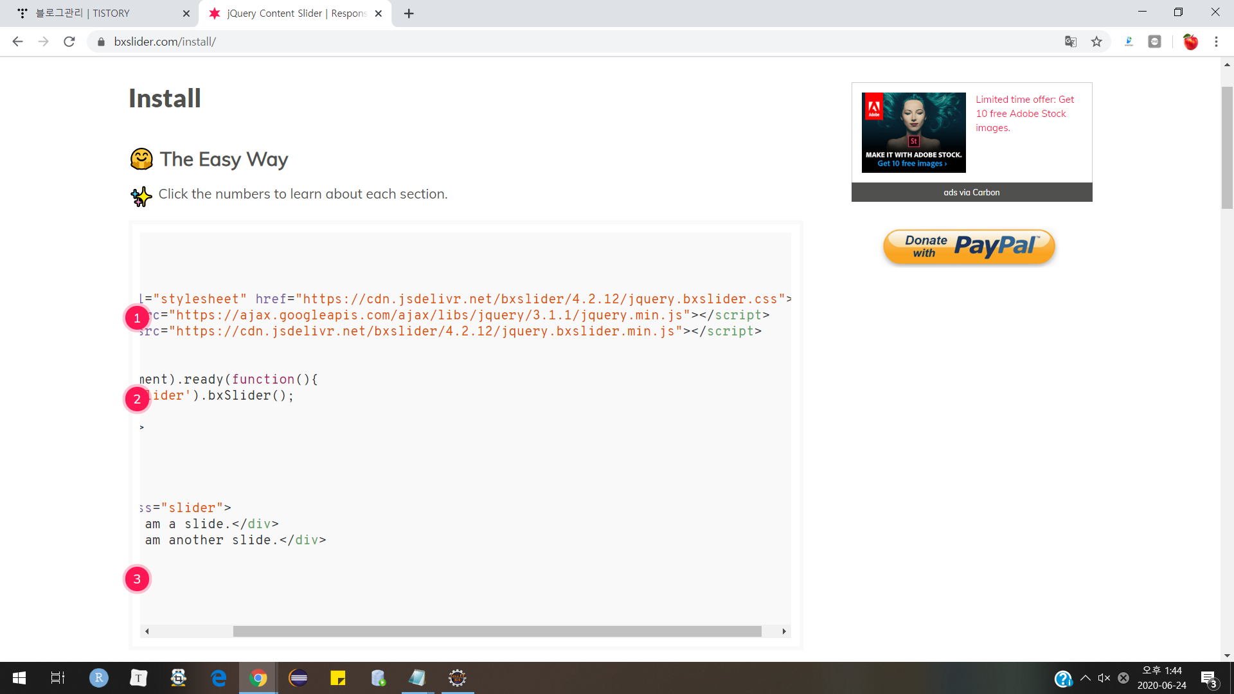Click the pink number 3 marker
This screenshot has width=1234, height=694.
pyautogui.click(x=137, y=579)
